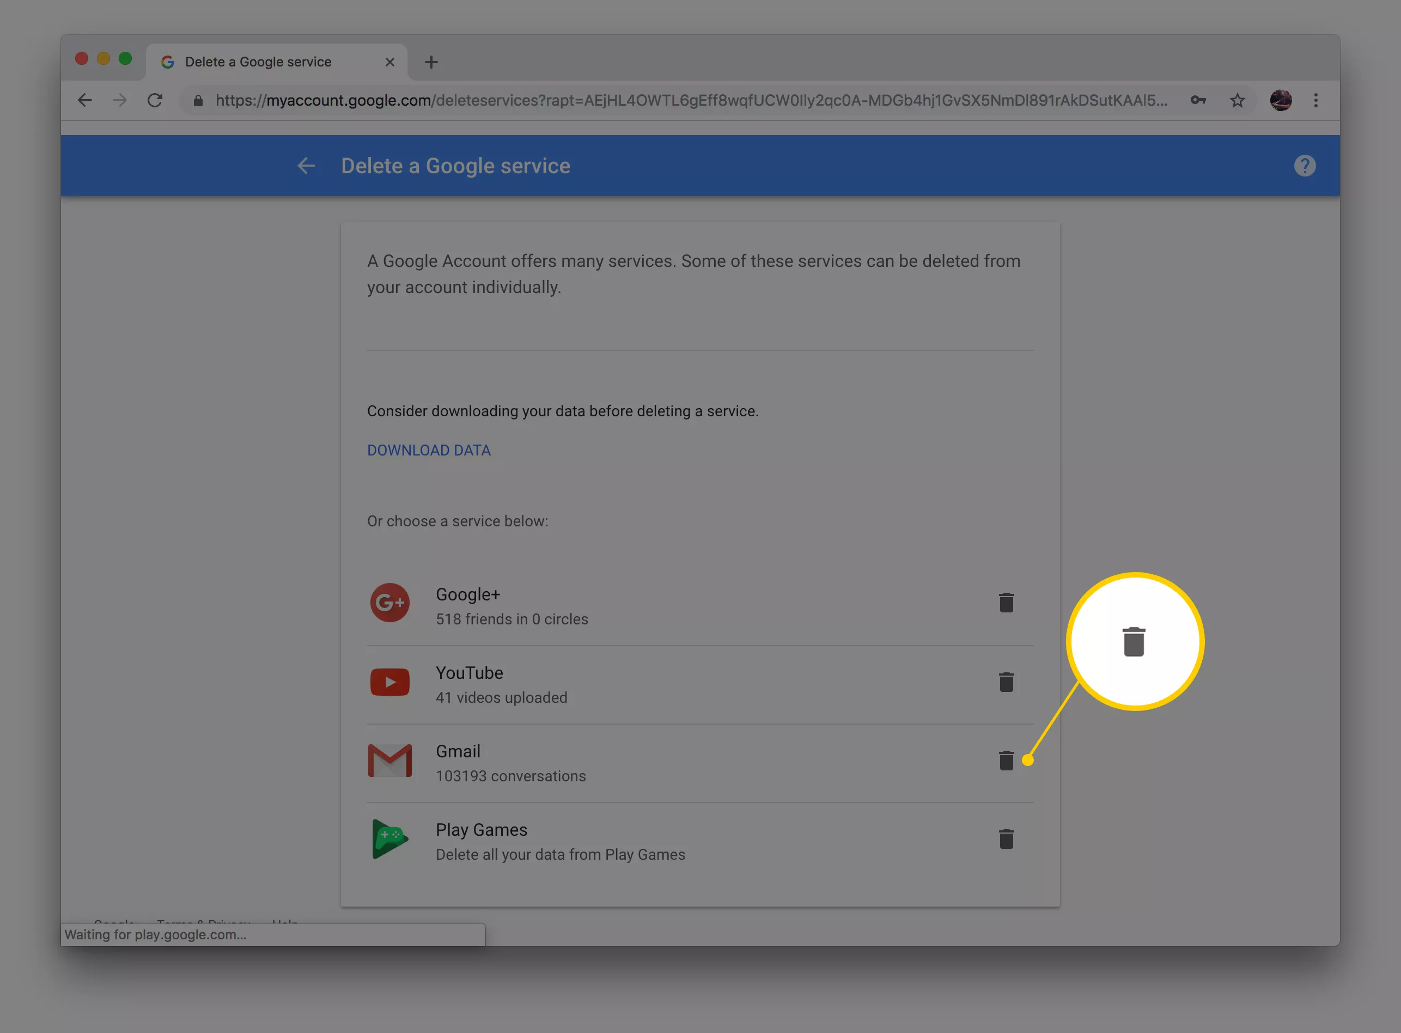Click the password key icon in the address bar
1401x1033 pixels.
(x=1197, y=100)
